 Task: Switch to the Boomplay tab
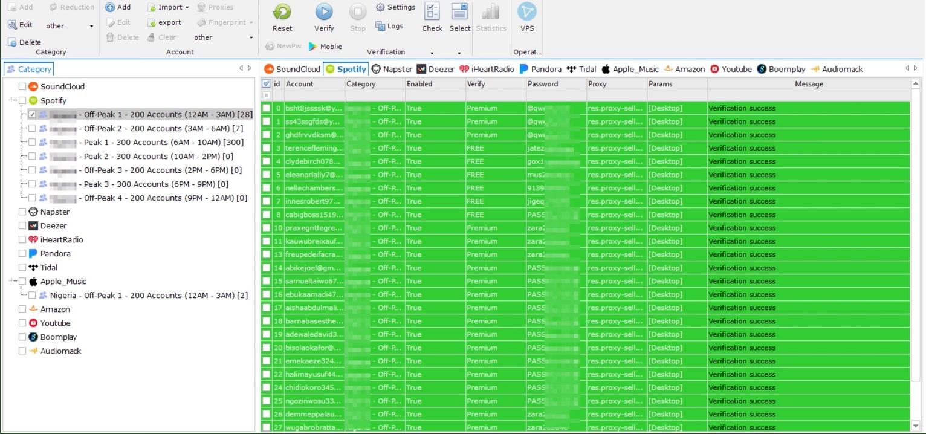pos(781,69)
